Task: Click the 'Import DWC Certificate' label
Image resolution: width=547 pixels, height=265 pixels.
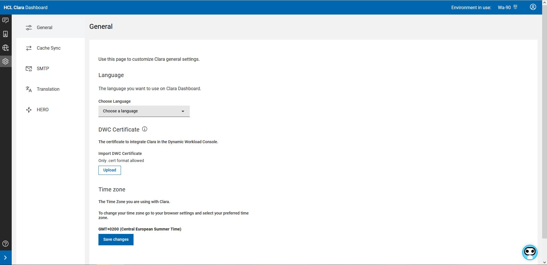Action: 120,153
